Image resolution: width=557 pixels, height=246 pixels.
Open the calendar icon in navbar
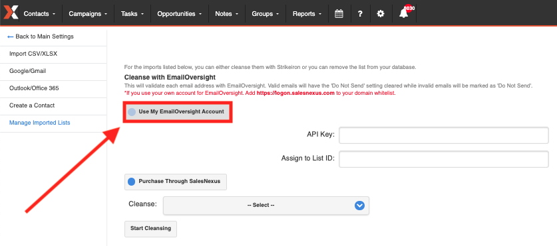pos(339,14)
